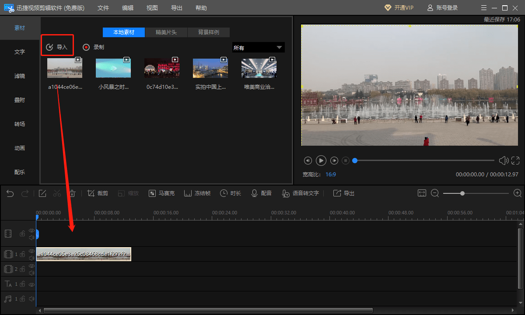This screenshot has width=525, height=315.
Task: Open the 转场 transitions sidebar panel
Action: 20,124
